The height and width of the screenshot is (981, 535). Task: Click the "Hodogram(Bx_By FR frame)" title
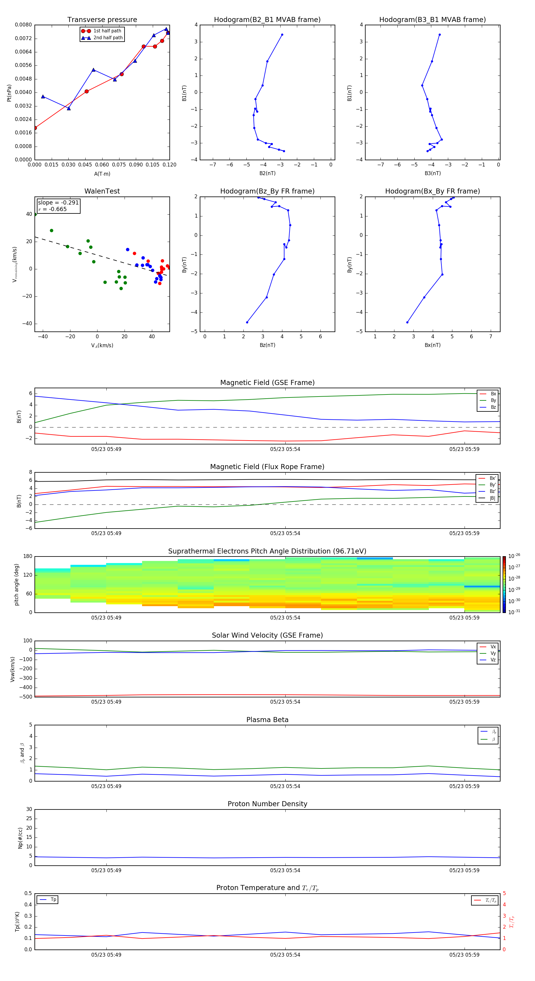432,191
